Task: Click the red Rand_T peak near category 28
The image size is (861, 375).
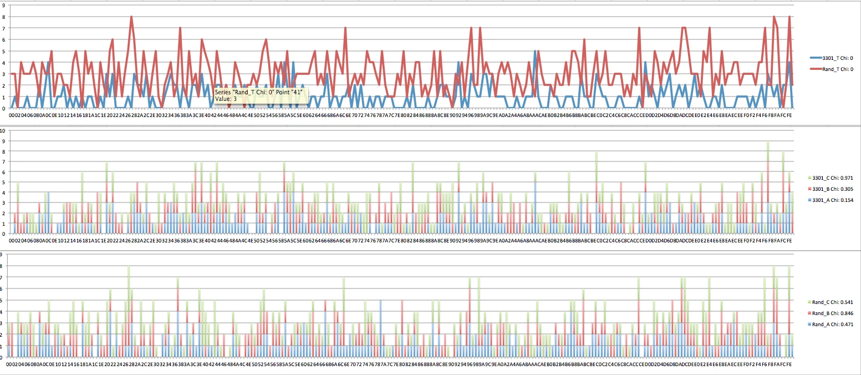Action: (x=131, y=17)
